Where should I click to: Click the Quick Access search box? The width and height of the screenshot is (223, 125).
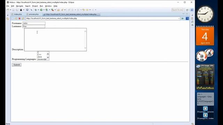click(177, 10)
